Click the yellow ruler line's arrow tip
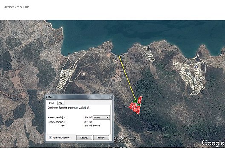The width and height of the screenshot is (225, 168). [136, 101]
